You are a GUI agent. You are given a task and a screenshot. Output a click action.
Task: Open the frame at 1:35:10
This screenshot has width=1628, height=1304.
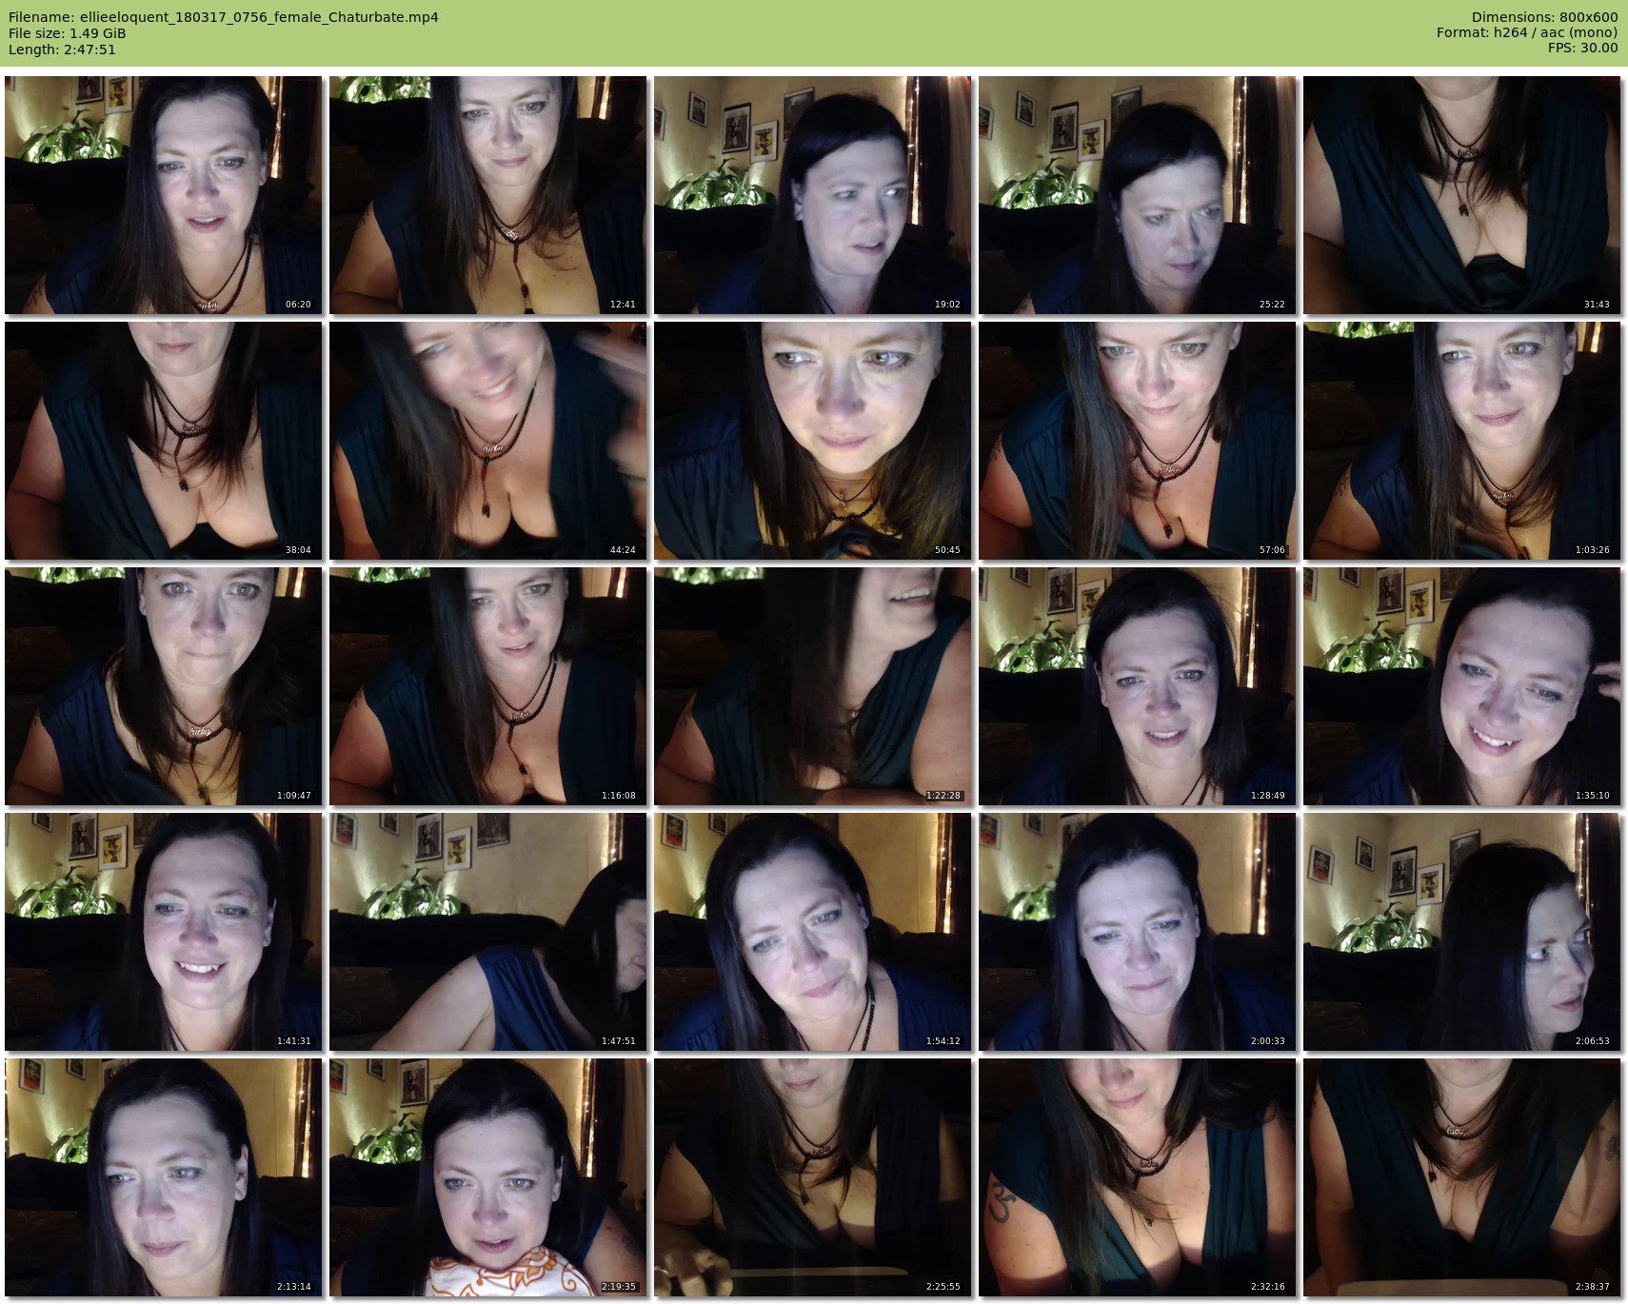point(1461,686)
